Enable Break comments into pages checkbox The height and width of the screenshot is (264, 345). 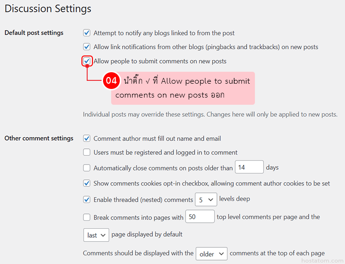(x=87, y=217)
